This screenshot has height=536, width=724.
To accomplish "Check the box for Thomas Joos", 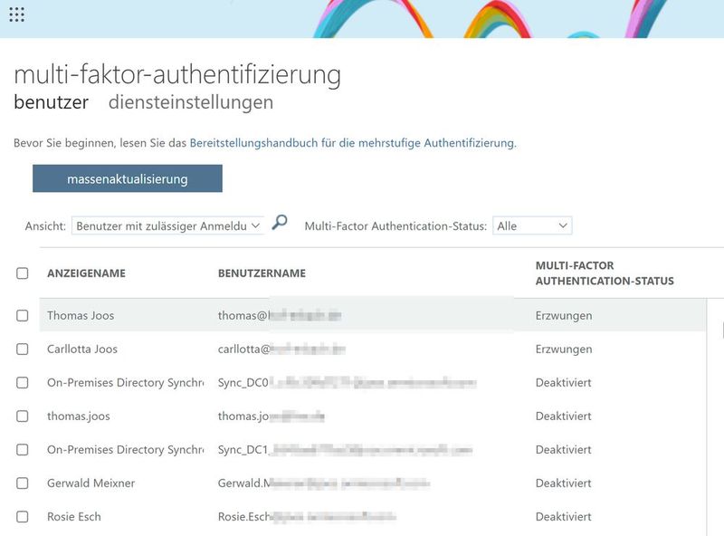I will click(22, 316).
